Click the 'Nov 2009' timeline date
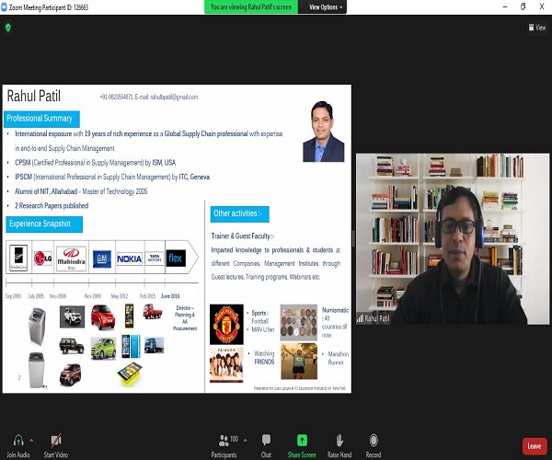The image size is (552, 460). tap(93, 296)
